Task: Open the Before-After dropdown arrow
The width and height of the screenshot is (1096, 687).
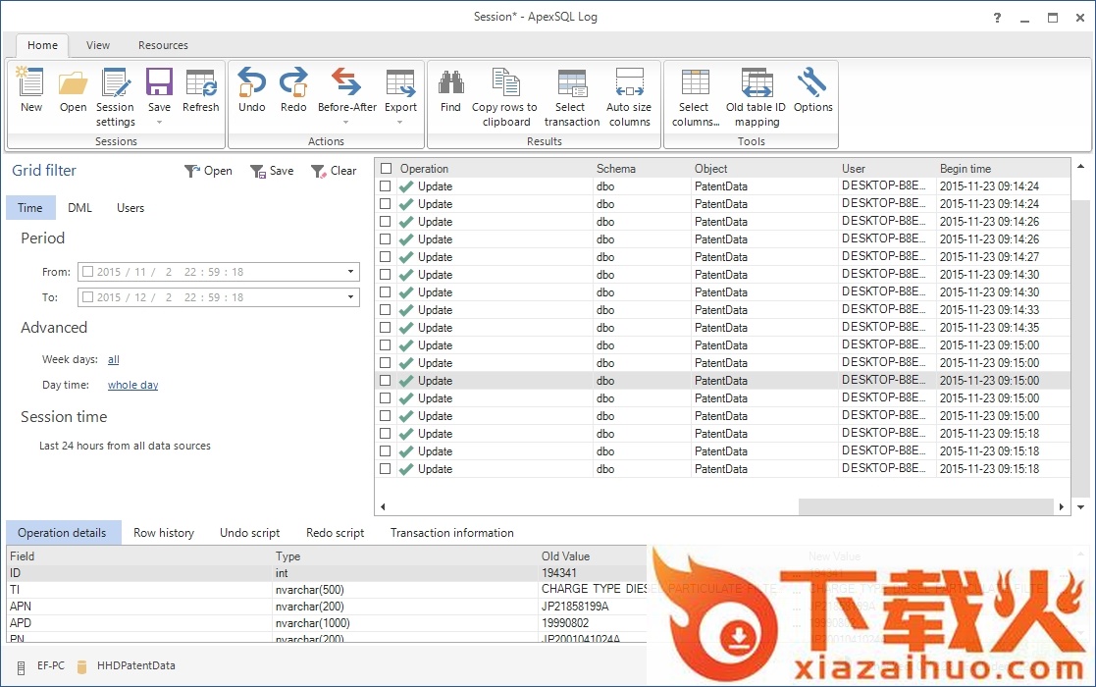Action: (x=346, y=123)
